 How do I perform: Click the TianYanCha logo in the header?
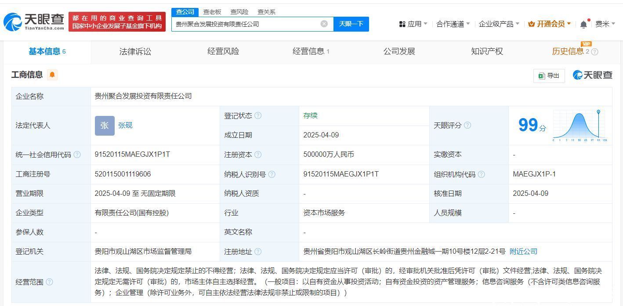(x=34, y=21)
